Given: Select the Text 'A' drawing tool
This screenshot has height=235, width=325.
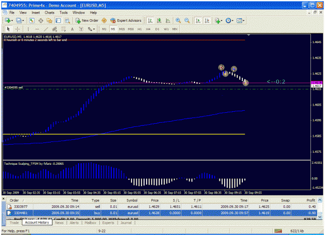Looking at the screenshot, I should coord(72,29).
